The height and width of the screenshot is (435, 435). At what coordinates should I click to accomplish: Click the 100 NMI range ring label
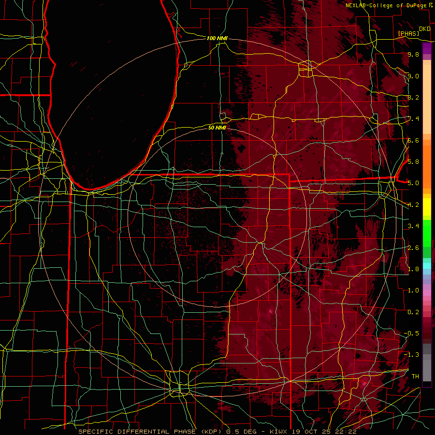coord(217,38)
